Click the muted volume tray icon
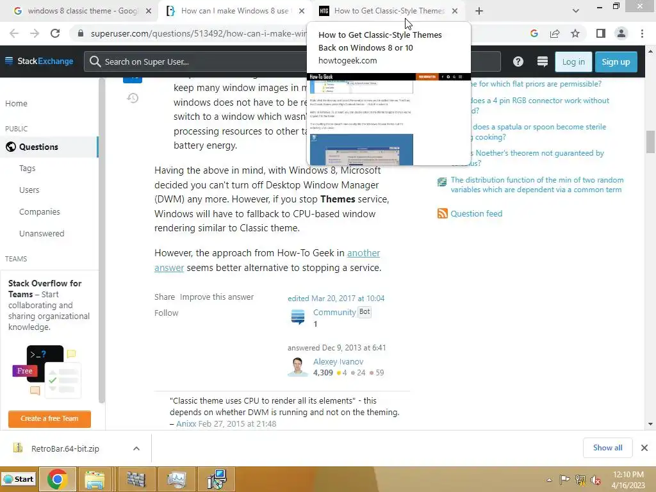 pyautogui.click(x=595, y=479)
